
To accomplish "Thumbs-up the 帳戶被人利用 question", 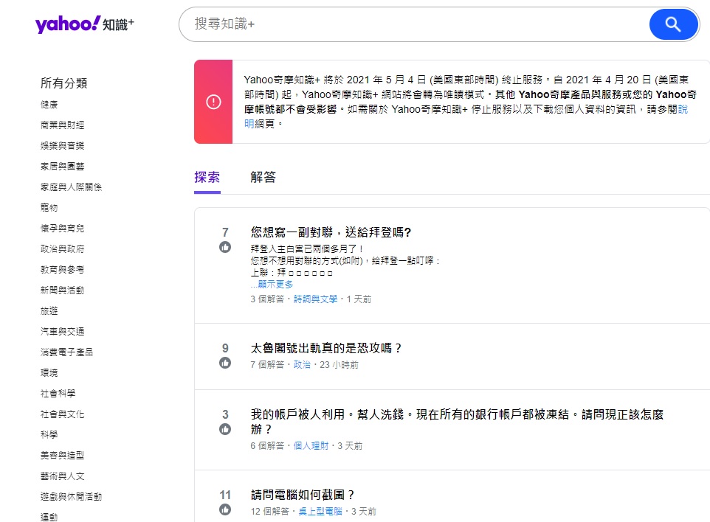I will 225,429.
